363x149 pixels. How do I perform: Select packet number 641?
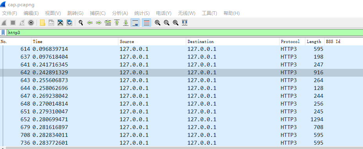point(181,65)
